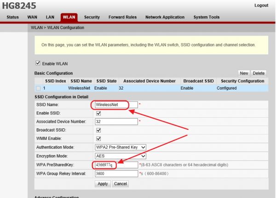This screenshot has width=276, height=198.
Task: Open the Security tab
Action: [x=92, y=18]
